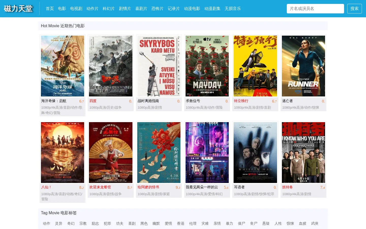The height and width of the screenshot is (229, 366).
Task: Open the 电影 menu item
Action: point(62,9)
